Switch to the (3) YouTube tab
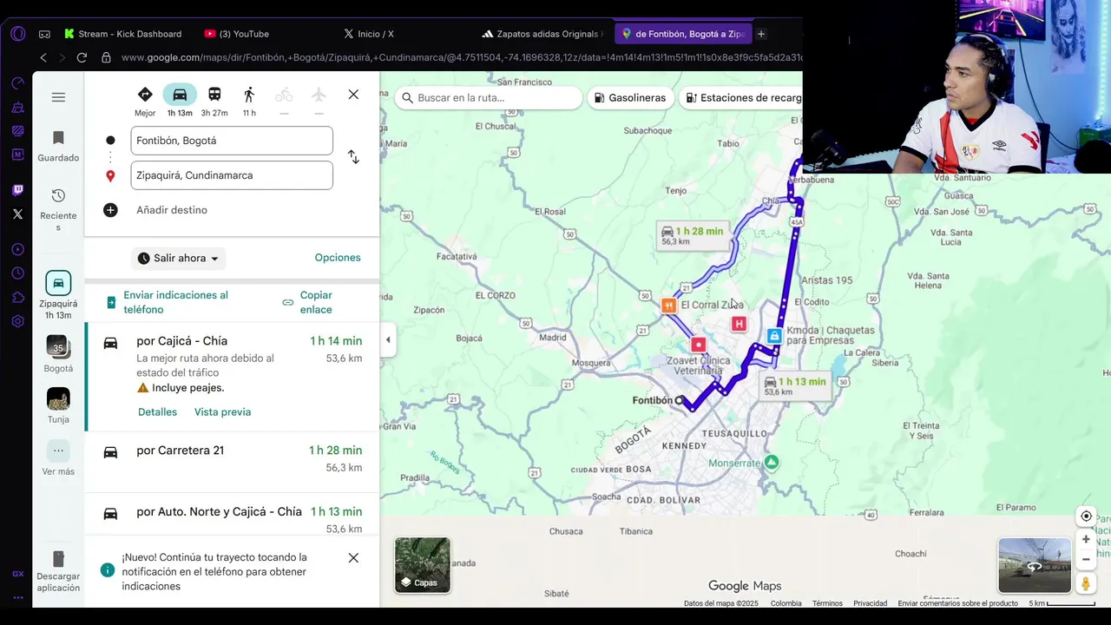Screen dimensions: 1111x625 tap(237, 34)
